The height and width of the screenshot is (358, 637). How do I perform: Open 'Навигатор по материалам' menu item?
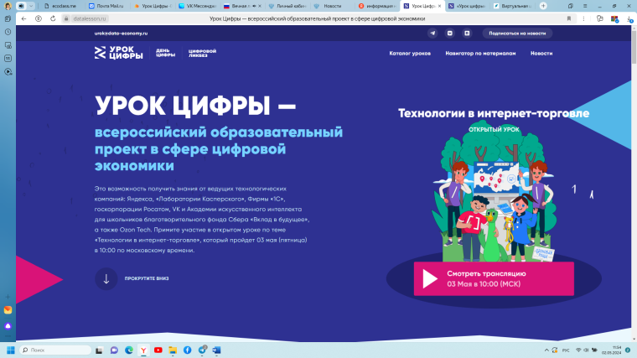click(x=480, y=53)
